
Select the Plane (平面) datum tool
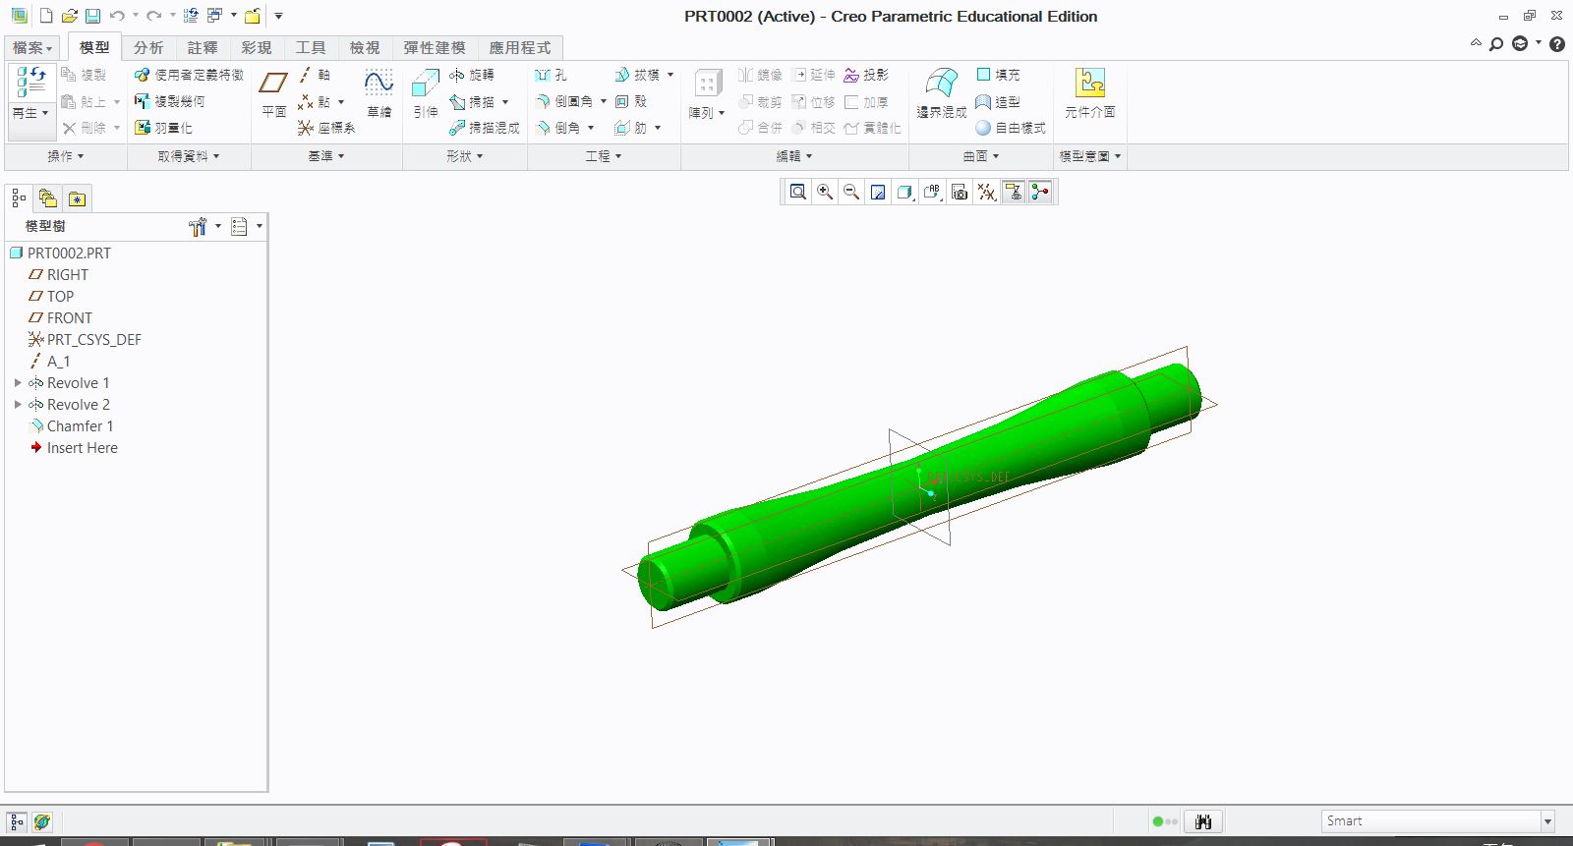click(273, 94)
